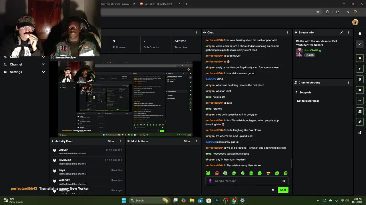The width and height of the screenshot is (366, 205).
Task: Click the dots cluster icon at sidebar bottom
Action: [360, 133]
